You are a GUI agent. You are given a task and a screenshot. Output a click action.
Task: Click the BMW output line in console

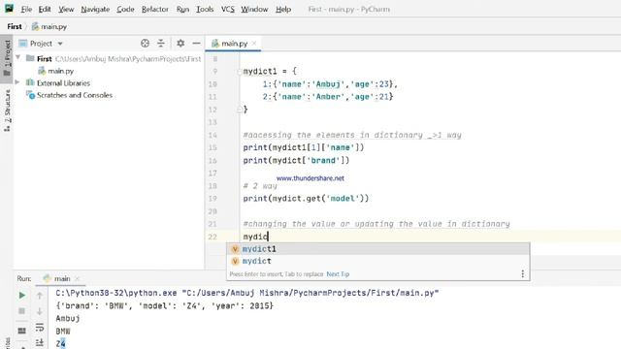pyautogui.click(x=62, y=331)
